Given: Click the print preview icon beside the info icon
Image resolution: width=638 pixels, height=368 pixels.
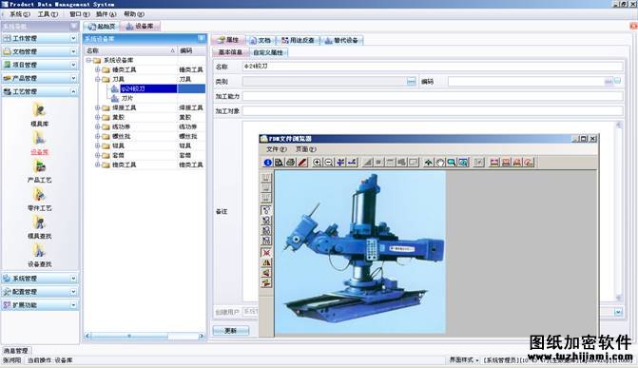Looking at the screenshot, I should click(x=280, y=163).
